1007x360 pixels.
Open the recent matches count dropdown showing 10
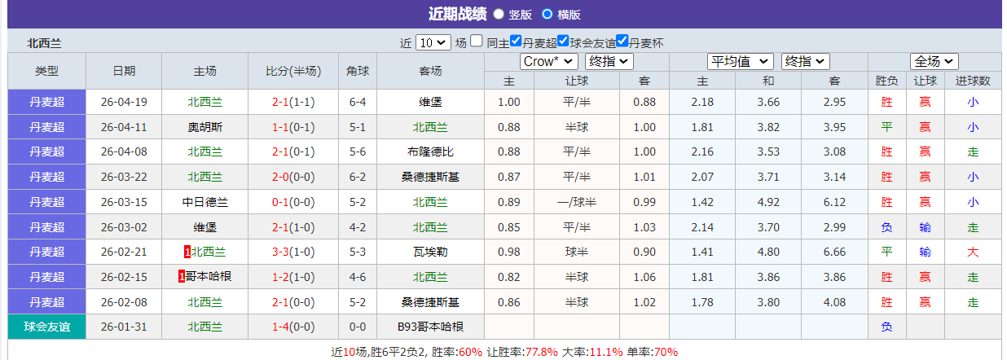tap(433, 42)
